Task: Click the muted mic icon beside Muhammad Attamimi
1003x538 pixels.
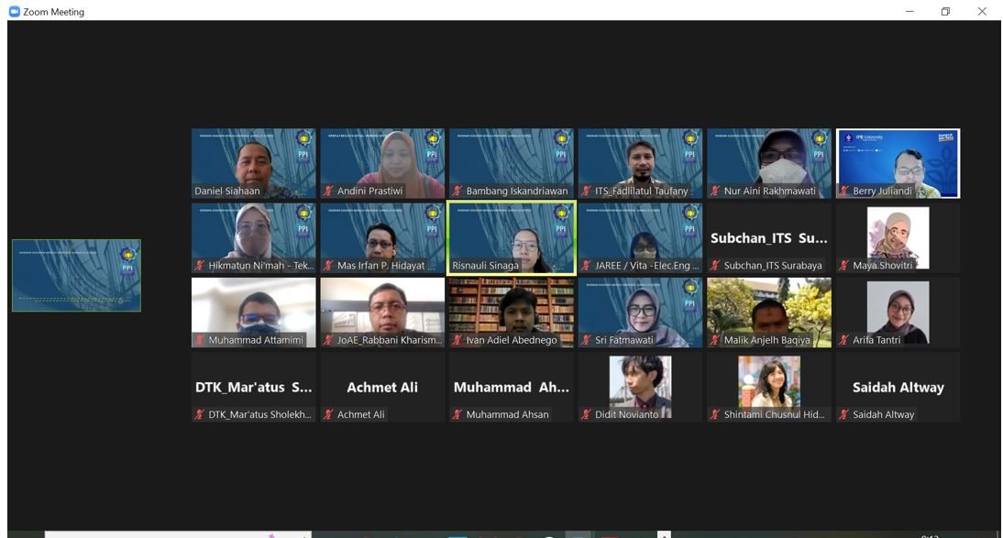Action: coord(199,340)
